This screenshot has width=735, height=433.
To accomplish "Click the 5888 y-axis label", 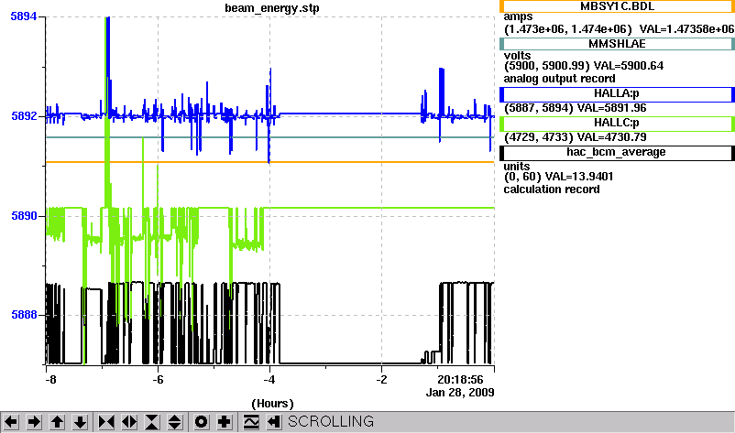I will (x=24, y=315).
